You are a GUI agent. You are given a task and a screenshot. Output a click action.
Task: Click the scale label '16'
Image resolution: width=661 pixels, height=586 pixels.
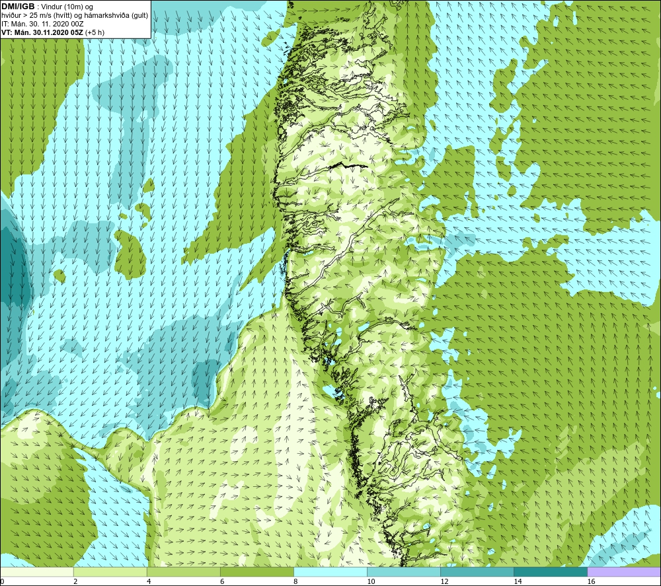591,581
